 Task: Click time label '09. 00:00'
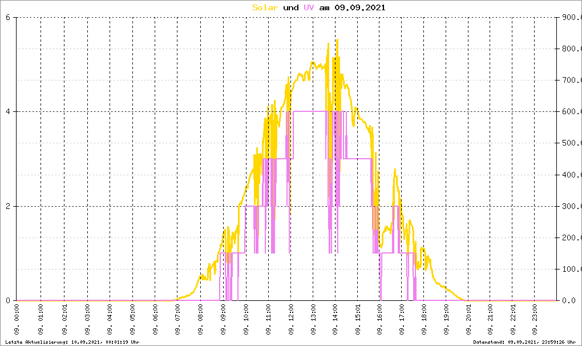click(x=17, y=320)
